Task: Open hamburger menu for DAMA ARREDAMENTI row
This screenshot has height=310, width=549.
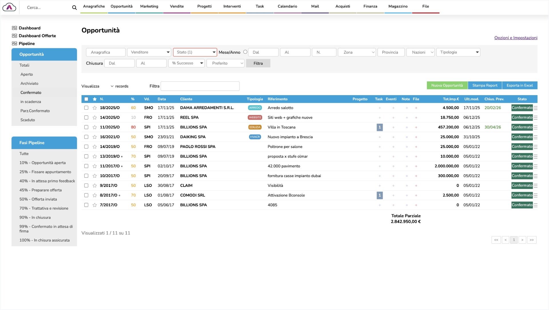Action: (x=536, y=108)
